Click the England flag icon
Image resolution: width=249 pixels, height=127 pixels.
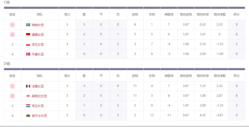pos(28,96)
